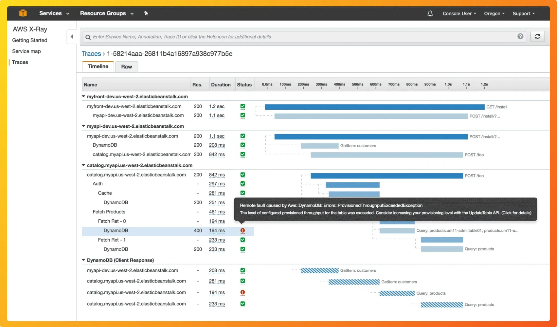
Task: Collapse the DynamoDB (Client Response) group
Action: pos(83,260)
